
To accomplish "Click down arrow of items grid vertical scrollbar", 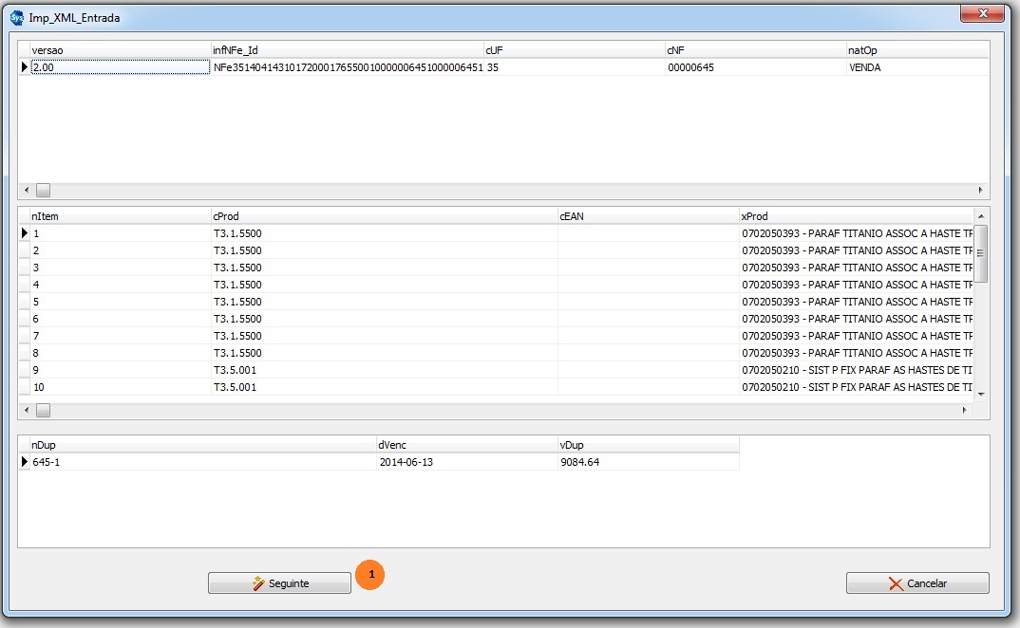I will pos(981,394).
